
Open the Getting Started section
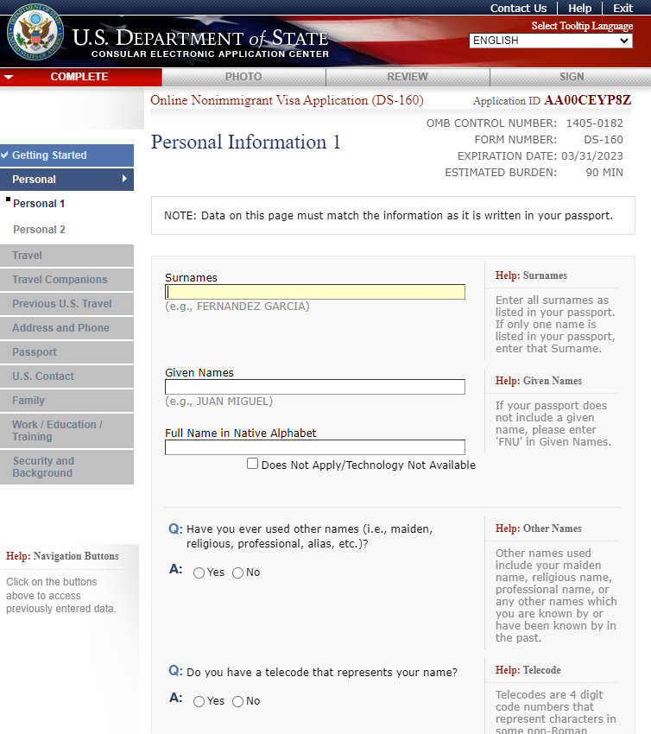tap(66, 155)
